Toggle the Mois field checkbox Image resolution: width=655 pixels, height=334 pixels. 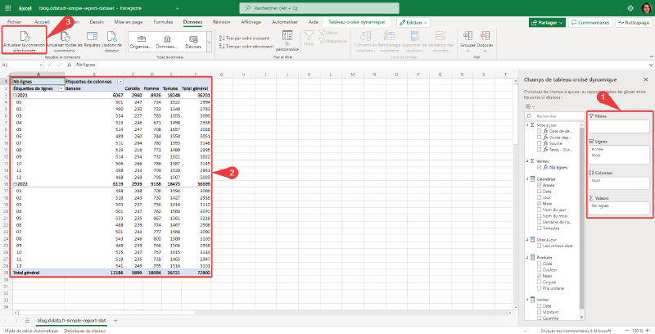[x=540, y=203]
